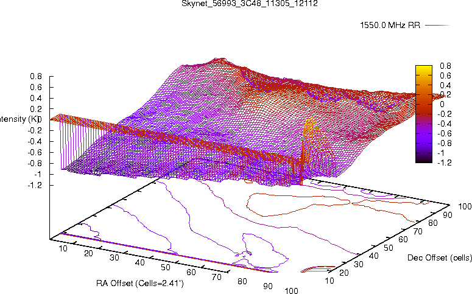
Task: Select the legend label 1550.0 MHz RR
Action: pos(390,26)
